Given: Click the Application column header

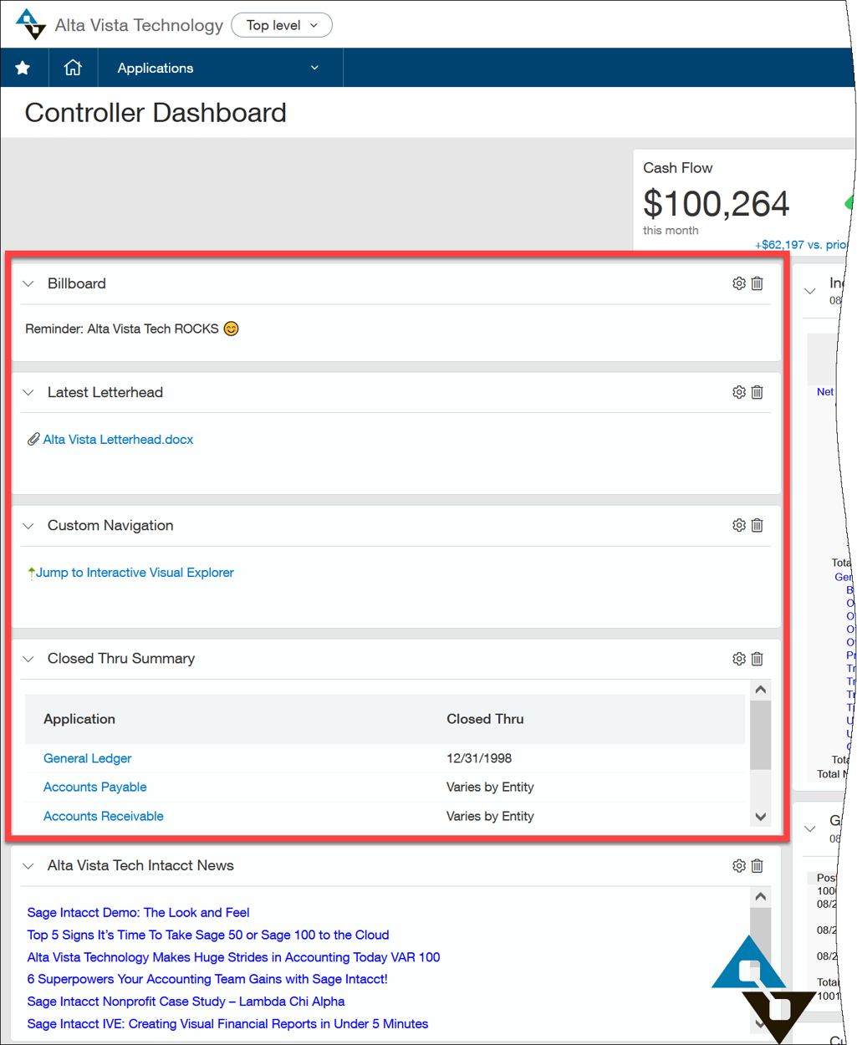Looking at the screenshot, I should point(79,719).
